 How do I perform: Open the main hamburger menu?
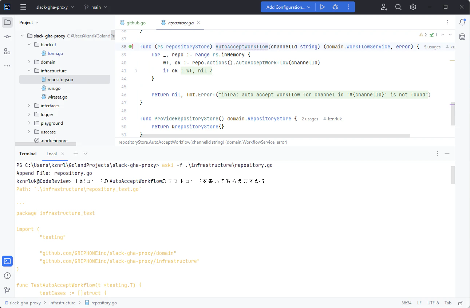click(x=23, y=7)
